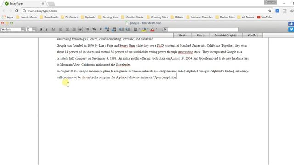Image resolution: width=294 pixels, height=165 pixels.
Task: Click the merge/text direction icon after alignment icons
Action: point(80,29)
